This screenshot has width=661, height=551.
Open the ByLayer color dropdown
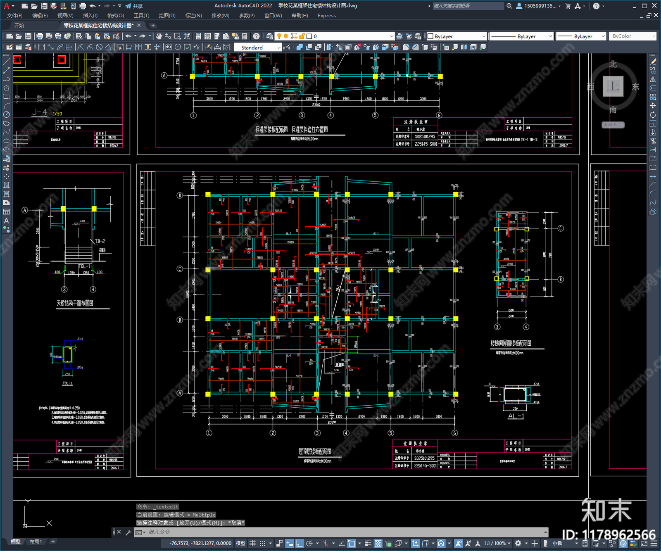pyautogui.click(x=457, y=36)
